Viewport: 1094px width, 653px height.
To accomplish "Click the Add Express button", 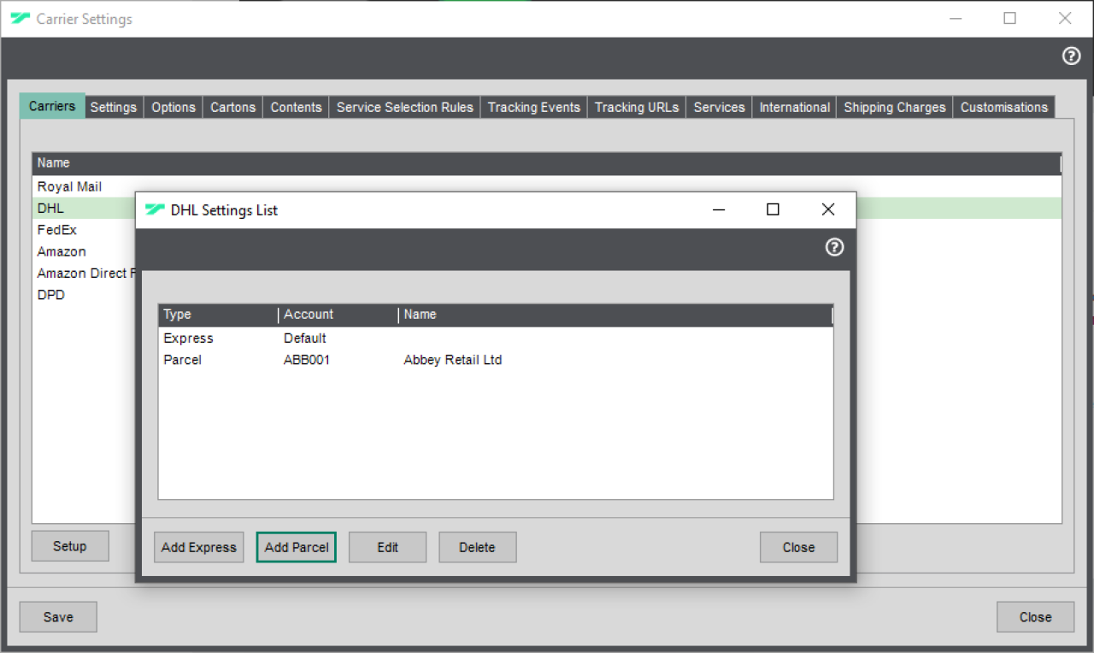I will point(199,547).
